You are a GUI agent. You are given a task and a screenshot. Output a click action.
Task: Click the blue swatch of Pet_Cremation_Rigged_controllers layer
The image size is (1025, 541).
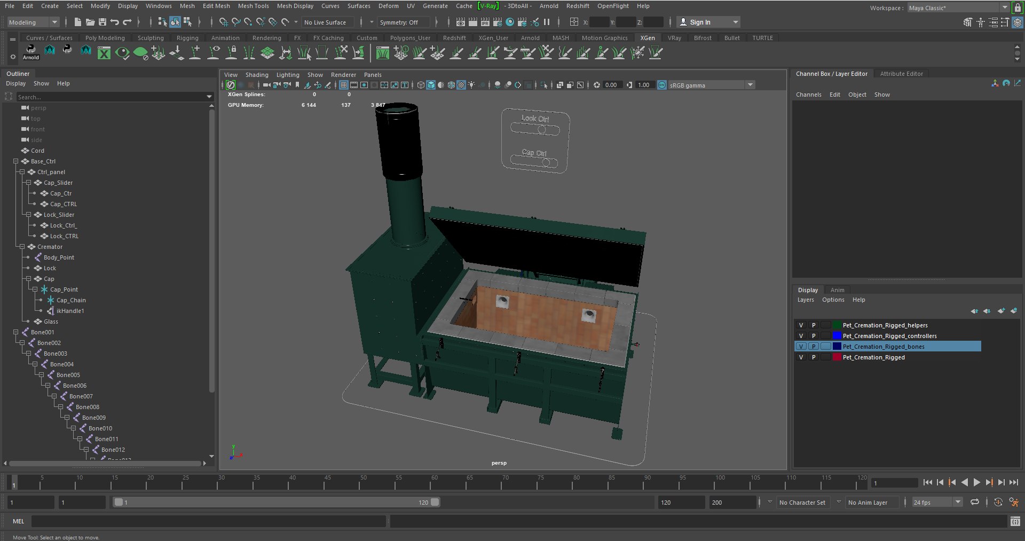pos(837,336)
